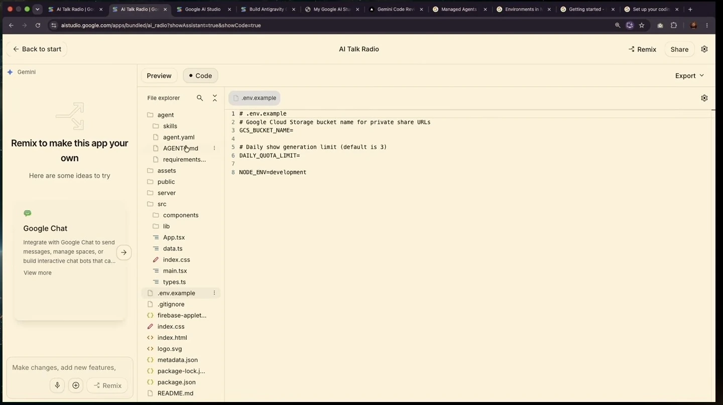Viewport: 723px width, 405px height.
Task: Click the browser back arrow
Action: click(x=11, y=25)
